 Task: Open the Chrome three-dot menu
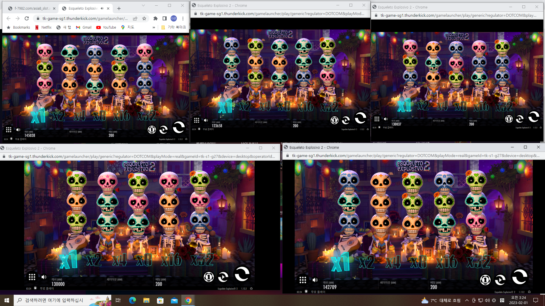[183, 18]
